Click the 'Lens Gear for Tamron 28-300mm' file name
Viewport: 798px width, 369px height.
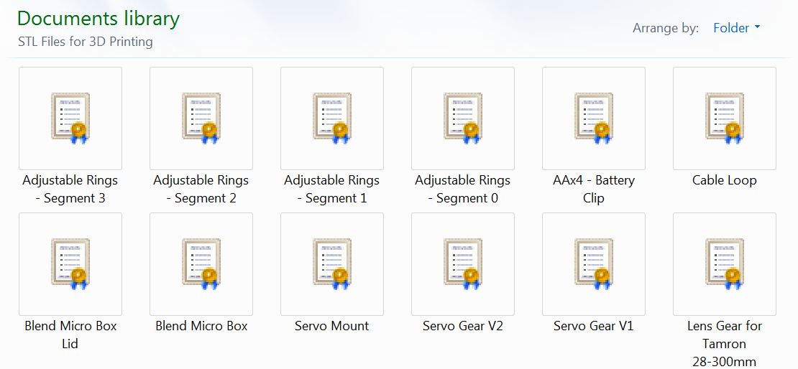(724, 344)
